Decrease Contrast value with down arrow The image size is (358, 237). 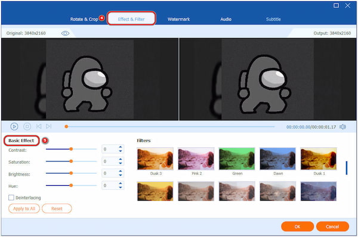tap(121, 151)
